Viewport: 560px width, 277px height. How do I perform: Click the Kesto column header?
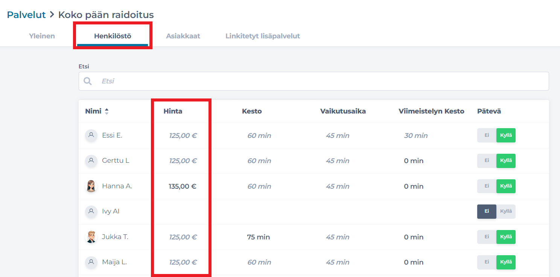[252, 111]
